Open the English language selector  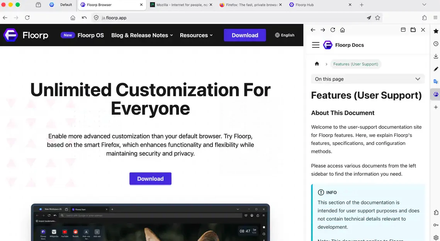tap(285, 35)
